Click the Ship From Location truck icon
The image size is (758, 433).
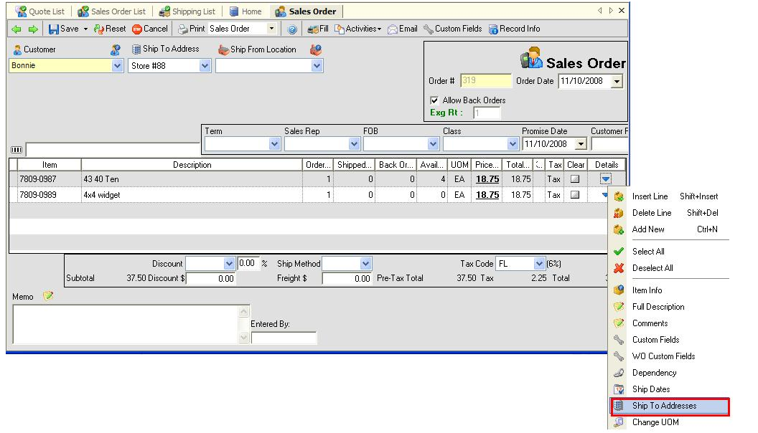[223, 49]
